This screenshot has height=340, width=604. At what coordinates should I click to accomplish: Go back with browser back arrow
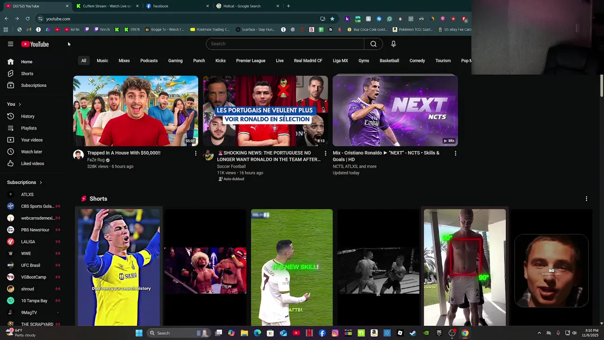pyautogui.click(x=6, y=19)
